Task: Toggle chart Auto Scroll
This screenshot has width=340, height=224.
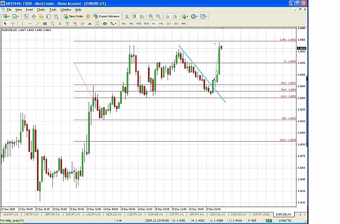Action: [x=168, y=16]
